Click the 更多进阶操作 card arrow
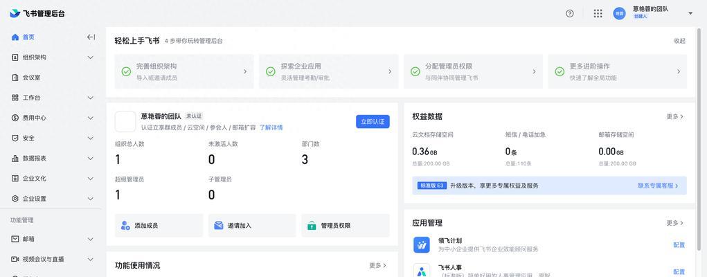This screenshot has height=277, width=707. [x=679, y=71]
